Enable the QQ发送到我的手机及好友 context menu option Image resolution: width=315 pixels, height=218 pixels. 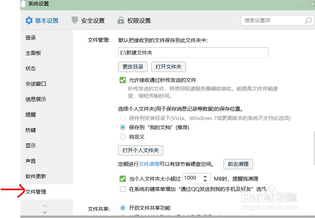coord(123,189)
